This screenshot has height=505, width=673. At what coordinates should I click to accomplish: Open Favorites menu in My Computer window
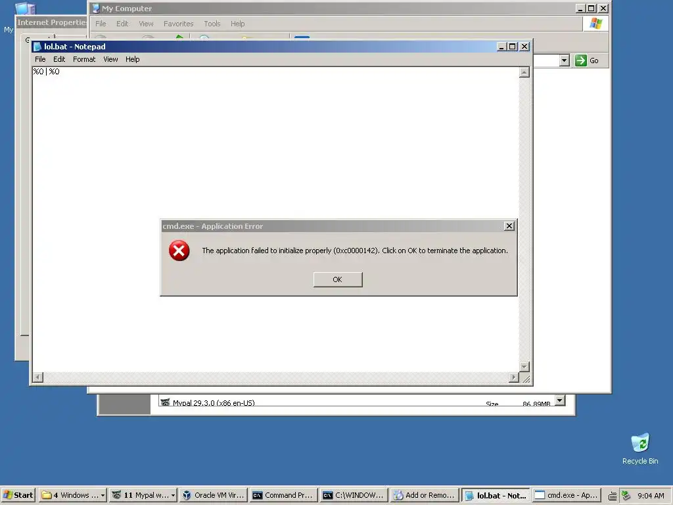tap(179, 24)
